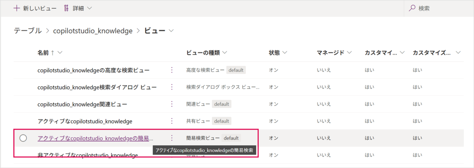The width and height of the screenshot is (474, 168).
Task: Open the ビューの種類 column filter menu
Action: click(225, 52)
